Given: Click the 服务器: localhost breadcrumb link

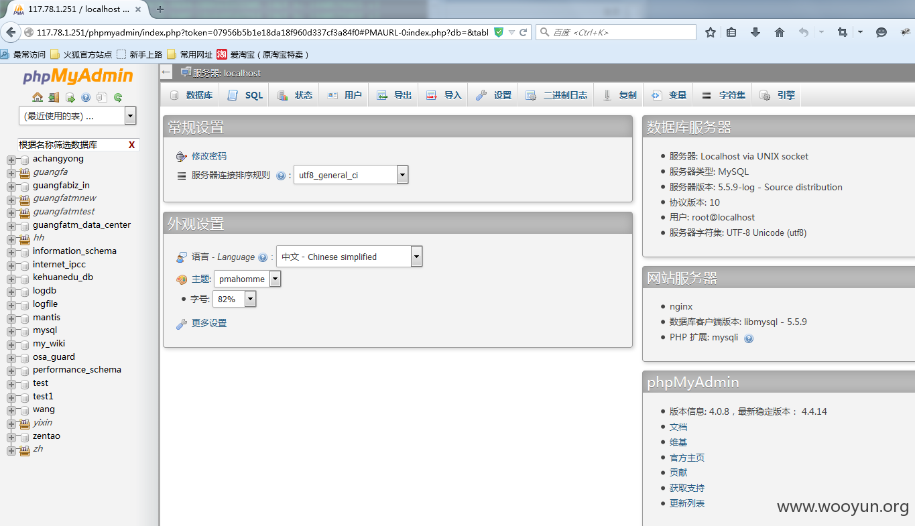Looking at the screenshot, I should [x=227, y=73].
